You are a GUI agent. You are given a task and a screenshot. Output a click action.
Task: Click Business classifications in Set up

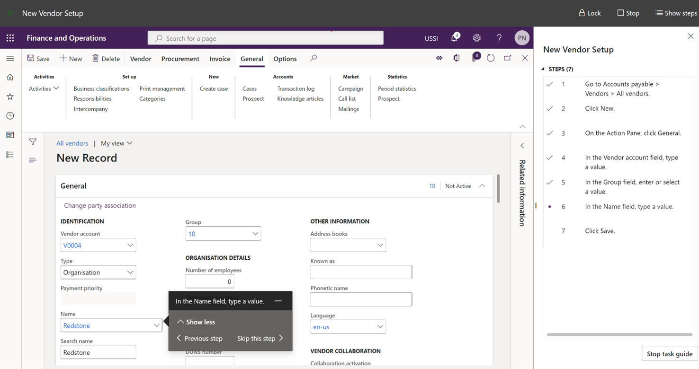click(x=101, y=88)
